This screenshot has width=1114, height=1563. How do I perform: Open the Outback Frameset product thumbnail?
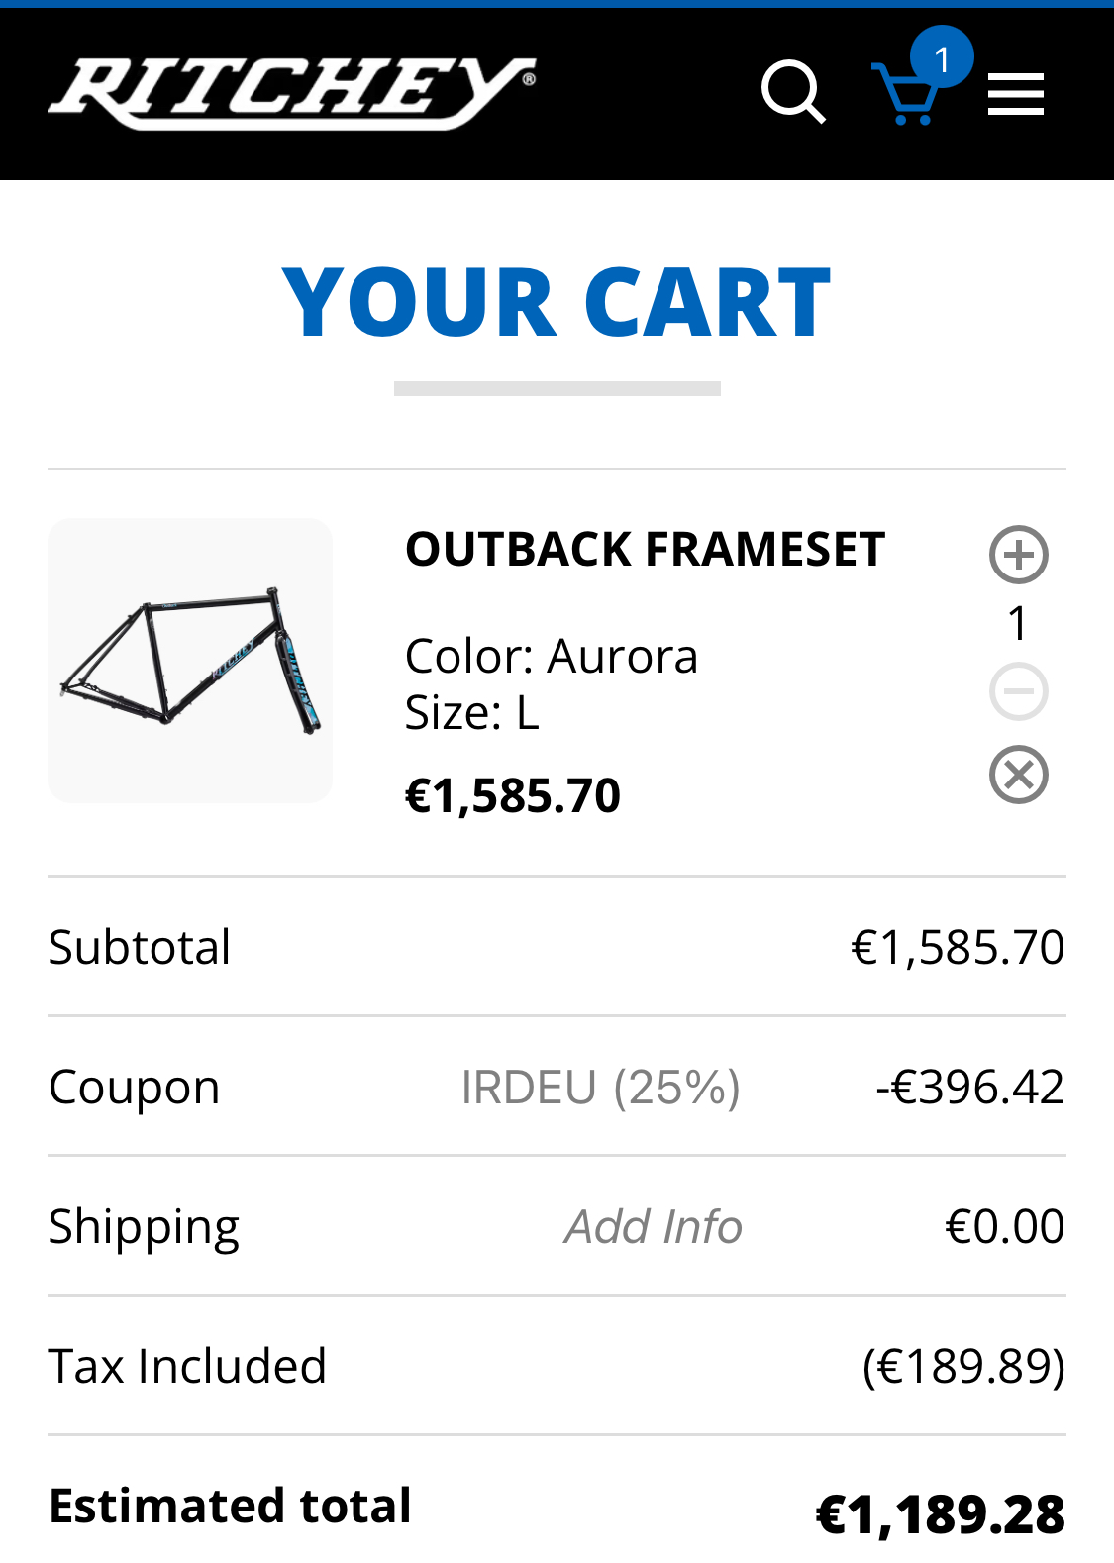tap(190, 660)
